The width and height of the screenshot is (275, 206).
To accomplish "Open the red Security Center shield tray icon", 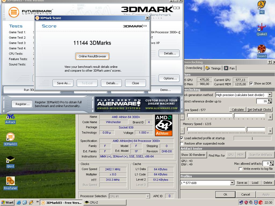I will click(x=246, y=203).
